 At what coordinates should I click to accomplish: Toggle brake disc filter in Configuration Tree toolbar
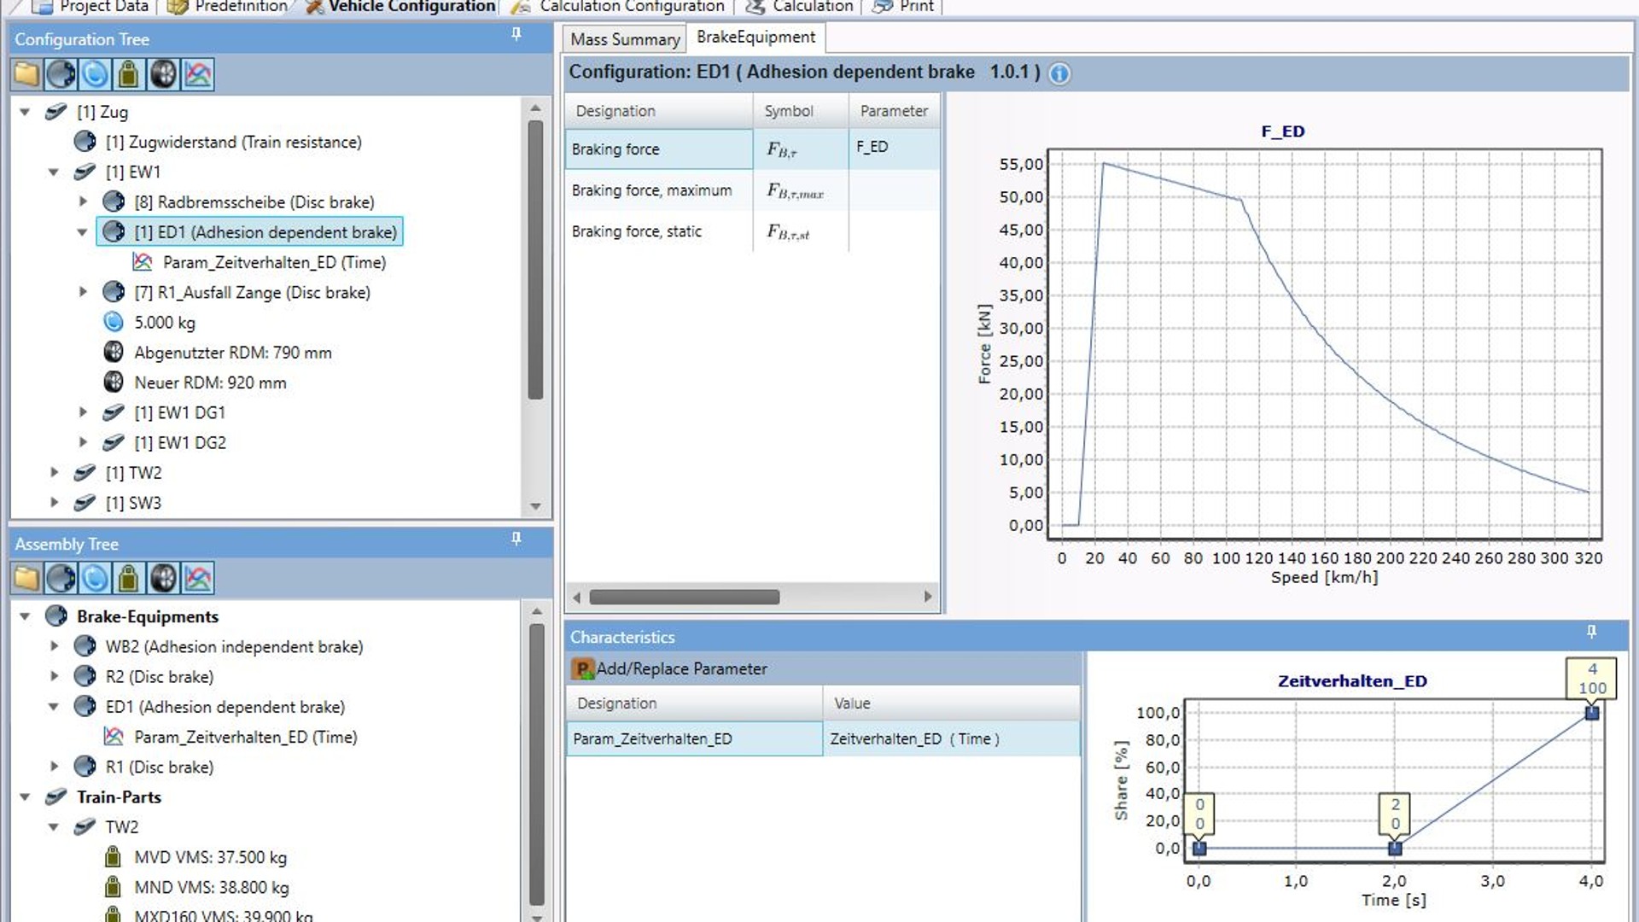[61, 74]
